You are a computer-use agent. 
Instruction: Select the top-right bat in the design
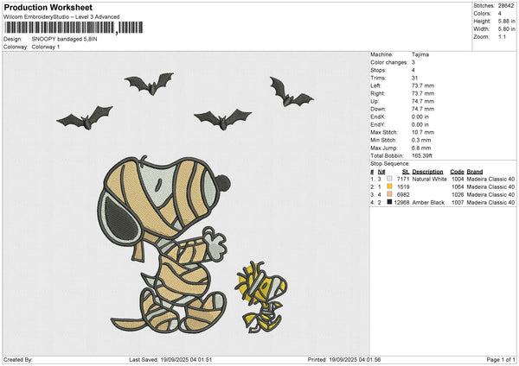[290, 91]
